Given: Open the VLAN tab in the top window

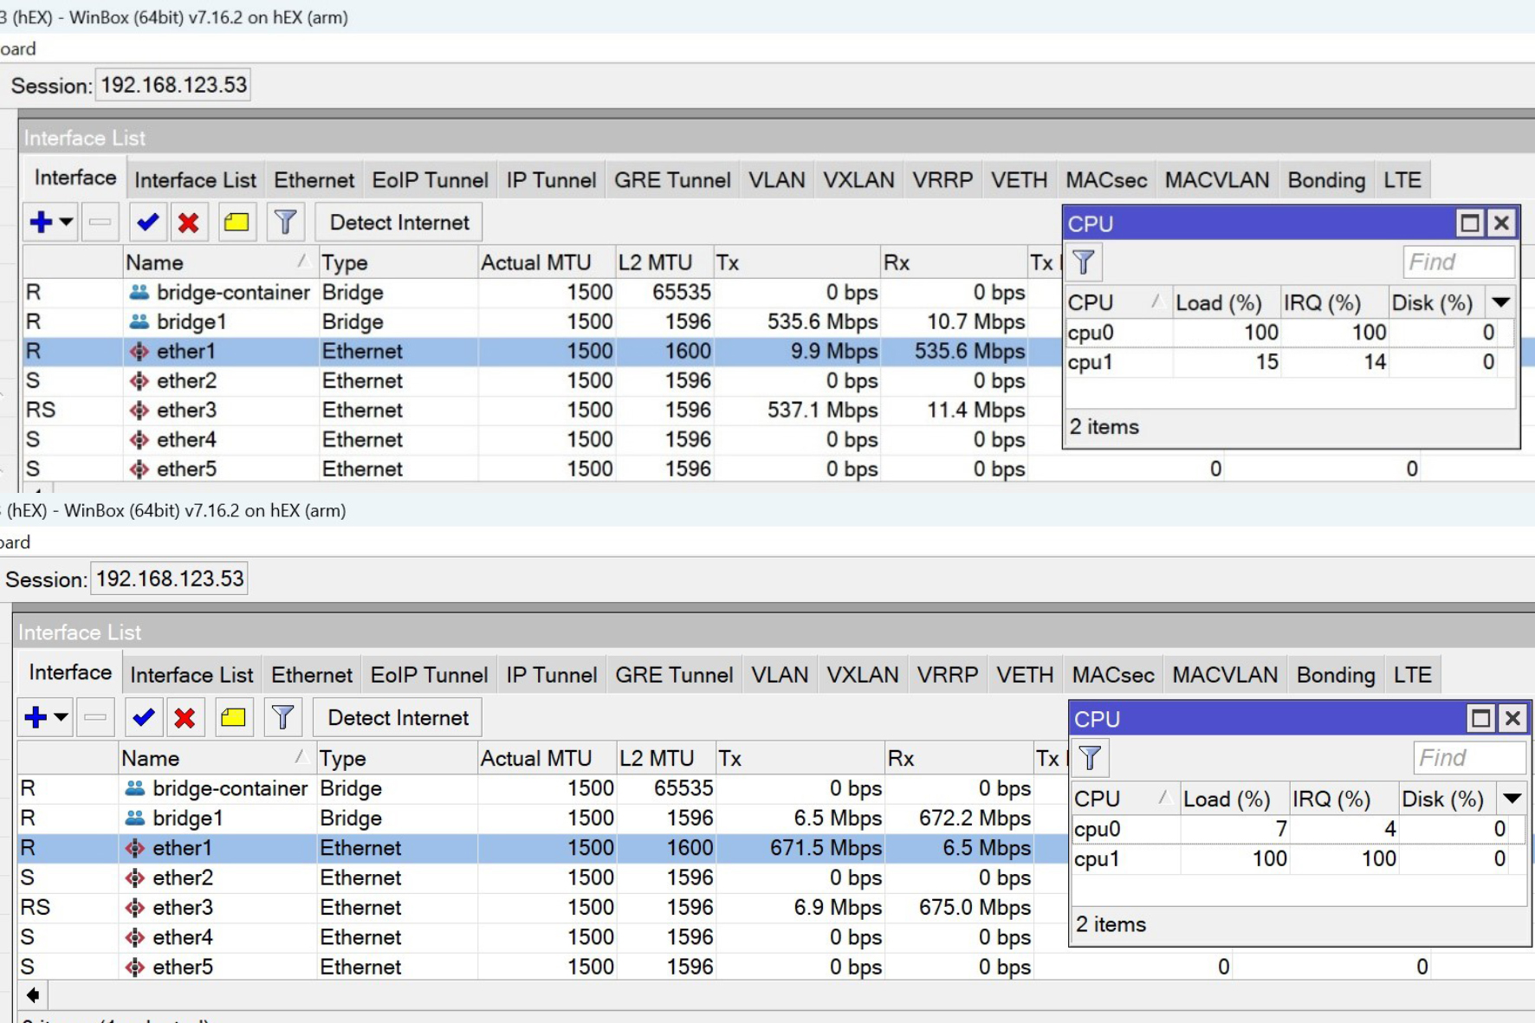Looking at the screenshot, I should coord(776,180).
